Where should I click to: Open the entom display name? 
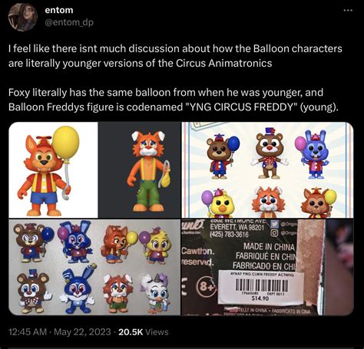(59, 10)
